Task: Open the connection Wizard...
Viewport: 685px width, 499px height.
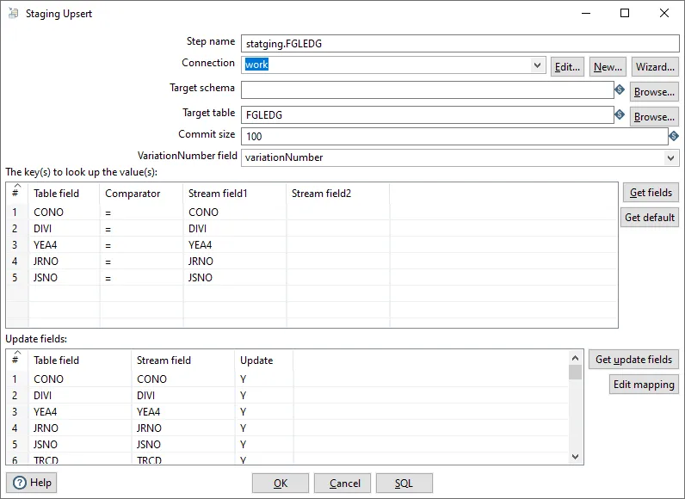Action: click(655, 66)
